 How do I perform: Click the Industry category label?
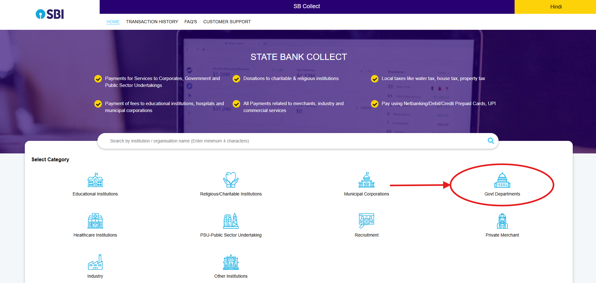click(95, 276)
